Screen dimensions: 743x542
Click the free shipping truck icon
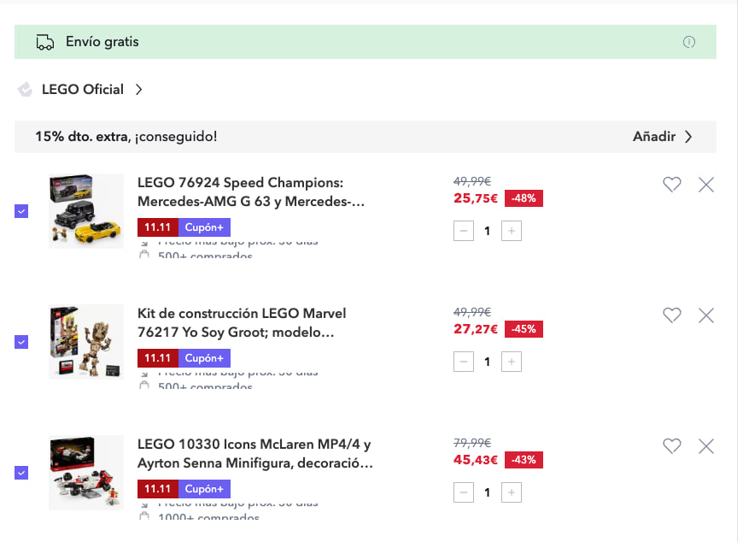coord(44,41)
